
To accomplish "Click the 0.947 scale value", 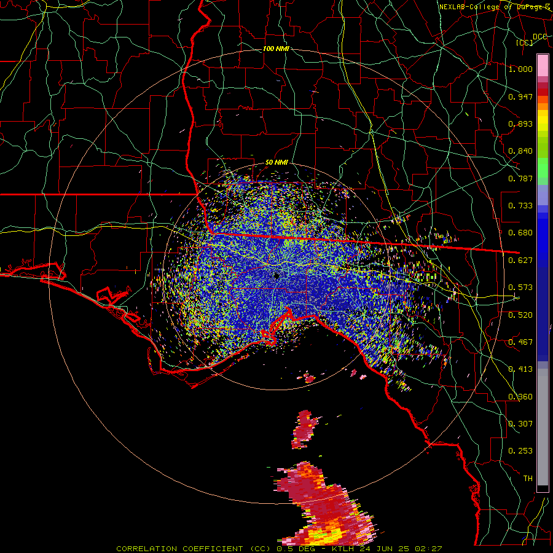I will (520, 96).
